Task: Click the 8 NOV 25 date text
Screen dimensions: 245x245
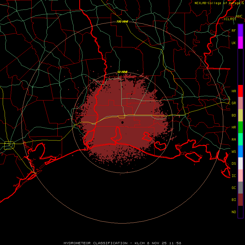Action: (157, 243)
